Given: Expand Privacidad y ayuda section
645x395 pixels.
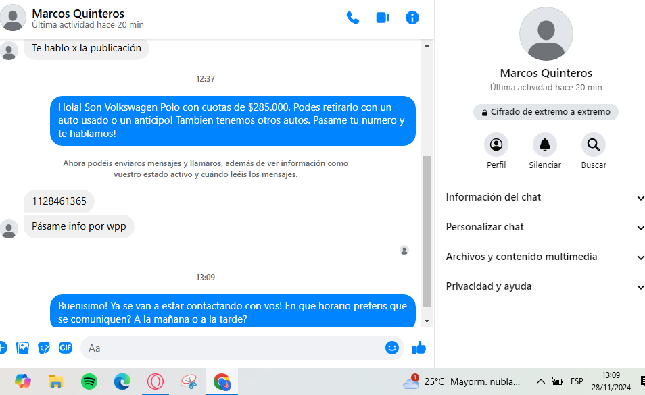Looking at the screenshot, I should [x=545, y=286].
